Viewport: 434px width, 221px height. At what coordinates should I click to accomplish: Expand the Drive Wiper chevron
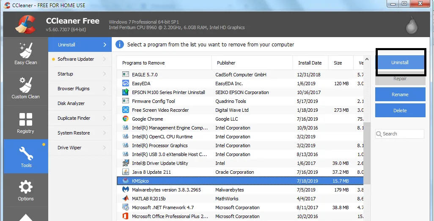tap(104, 148)
